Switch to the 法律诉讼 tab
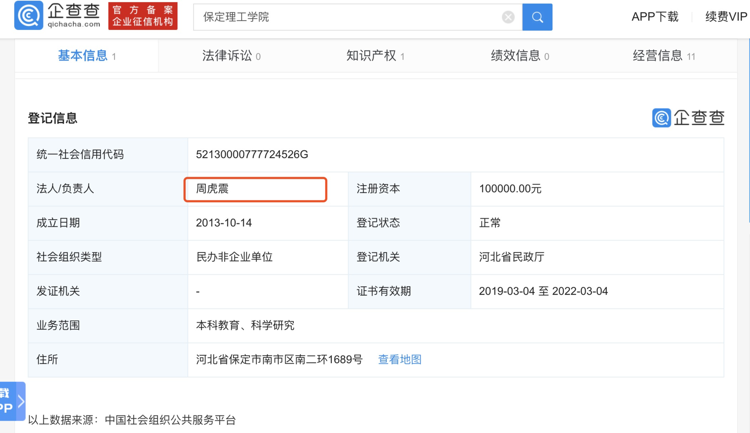 click(227, 56)
